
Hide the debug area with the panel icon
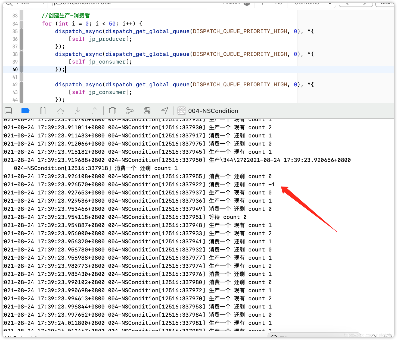point(8,111)
